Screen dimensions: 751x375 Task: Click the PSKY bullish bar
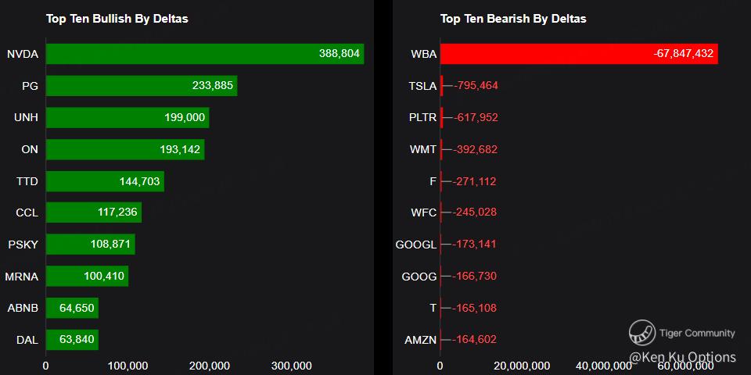[90, 244]
